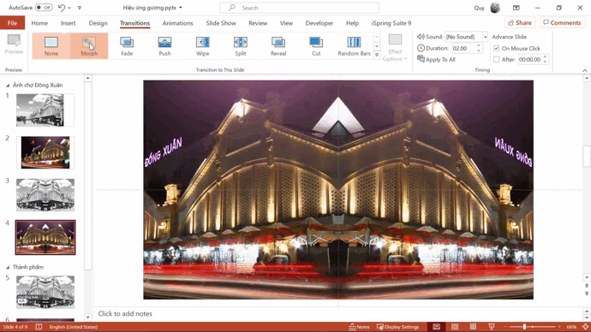This screenshot has width=591, height=332.
Task: Fit slide to current window
Action: pyautogui.click(x=585, y=327)
